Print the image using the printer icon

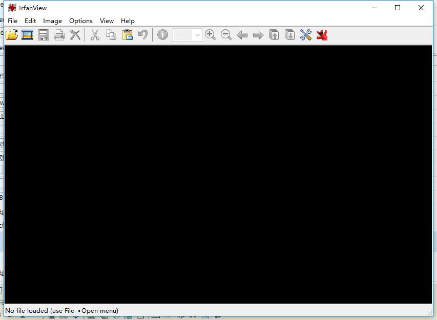click(x=59, y=35)
